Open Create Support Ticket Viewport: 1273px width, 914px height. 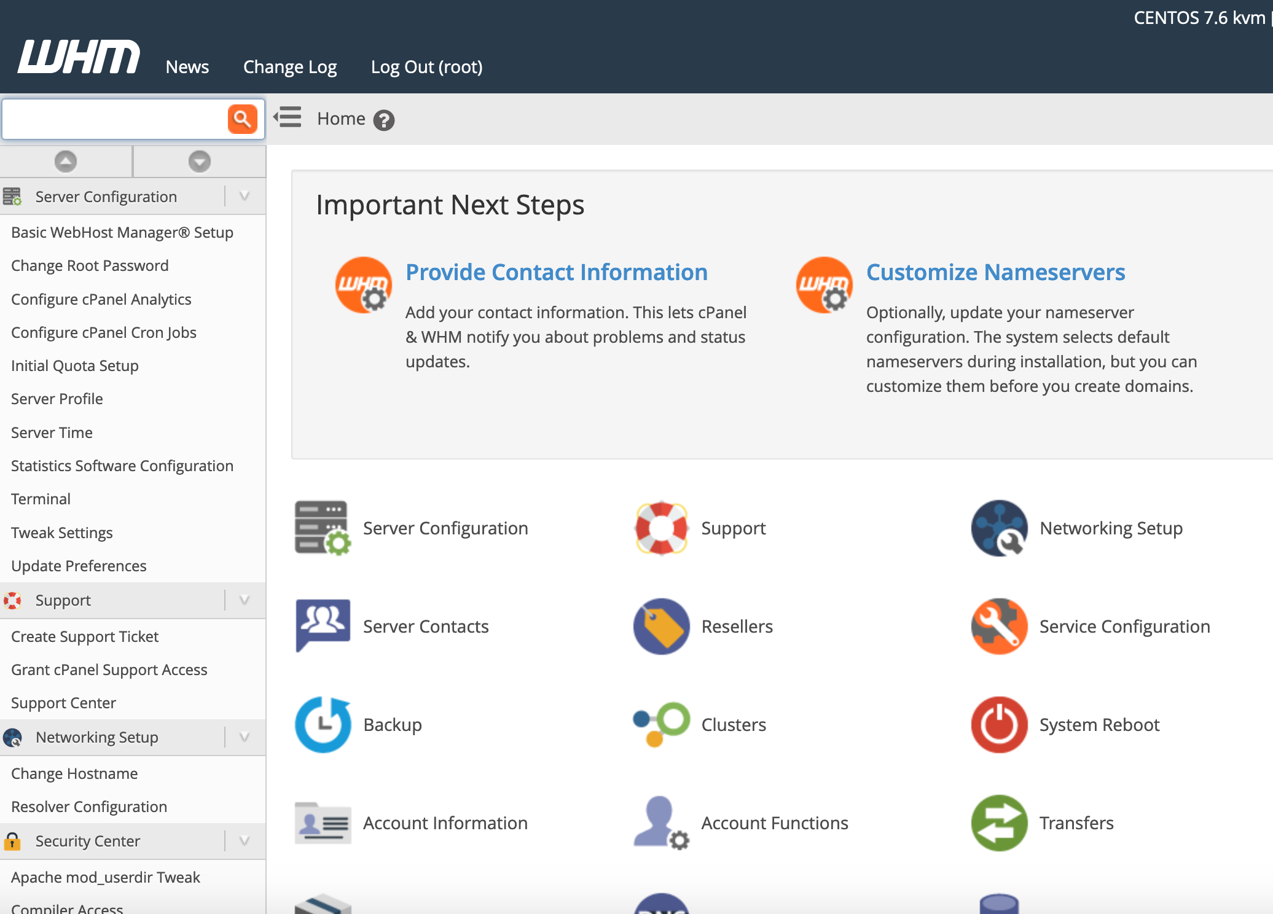(85, 636)
